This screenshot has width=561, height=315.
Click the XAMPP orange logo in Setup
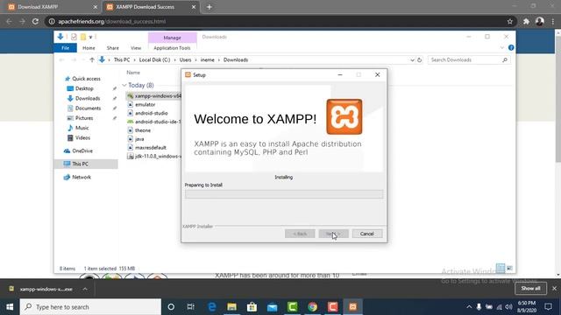point(344,116)
